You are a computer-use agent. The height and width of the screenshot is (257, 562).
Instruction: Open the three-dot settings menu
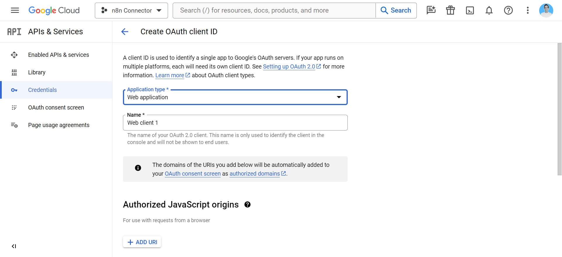pyautogui.click(x=527, y=11)
